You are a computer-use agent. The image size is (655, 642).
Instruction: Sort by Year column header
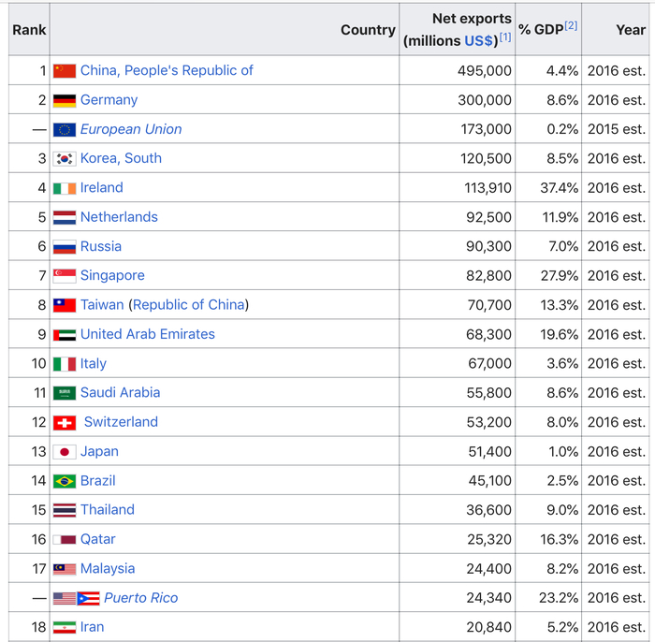[x=631, y=30]
